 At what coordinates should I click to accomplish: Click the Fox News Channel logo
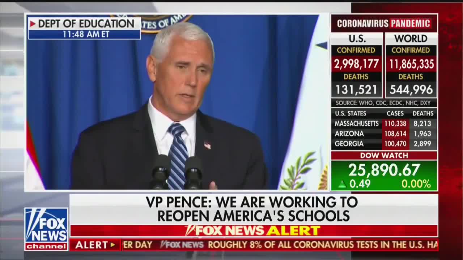[46, 229]
